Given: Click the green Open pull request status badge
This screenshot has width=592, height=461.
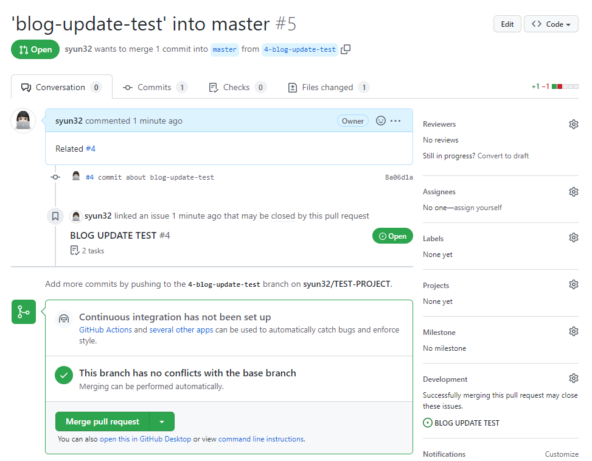Looking at the screenshot, I should pyautogui.click(x=35, y=49).
